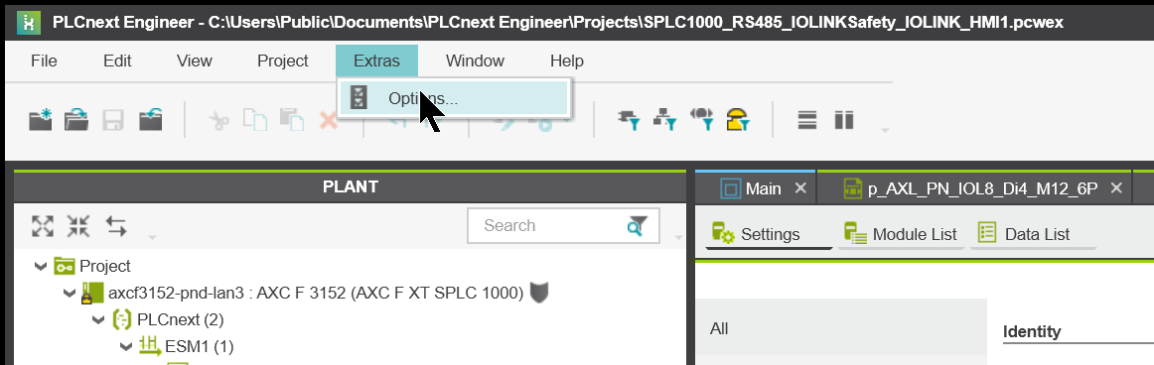Click the folder with back-arrow toolbar icon
Screen dimensions: 1154x365
tap(150, 120)
